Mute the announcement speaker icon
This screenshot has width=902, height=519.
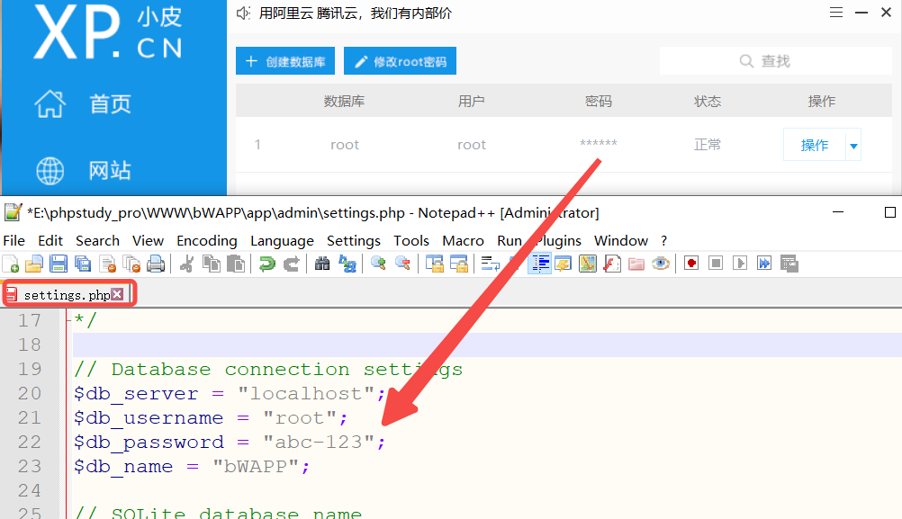pyautogui.click(x=244, y=13)
